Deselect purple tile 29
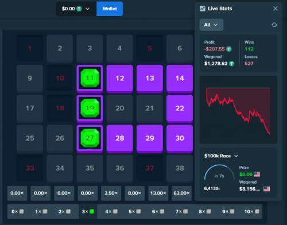 150,139
